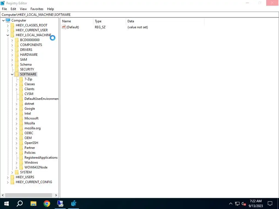279x209 pixels.
Task: Select the Intel key
Action: (28, 113)
